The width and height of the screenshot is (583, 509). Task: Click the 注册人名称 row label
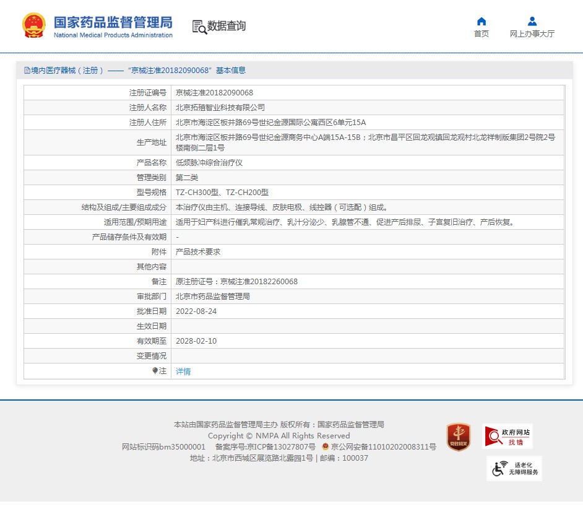(148, 108)
